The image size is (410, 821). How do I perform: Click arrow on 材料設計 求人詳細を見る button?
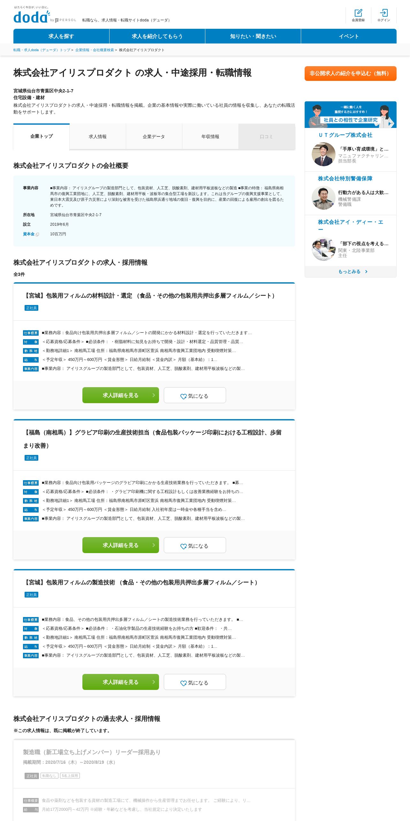(x=154, y=395)
